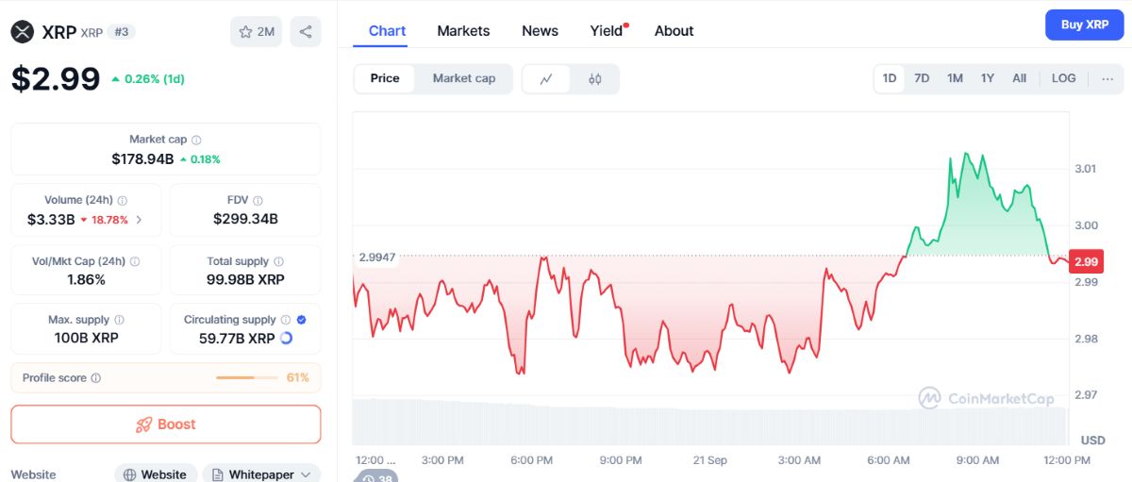Click the 100B XRP max supply value
1132x482 pixels.
(86, 338)
